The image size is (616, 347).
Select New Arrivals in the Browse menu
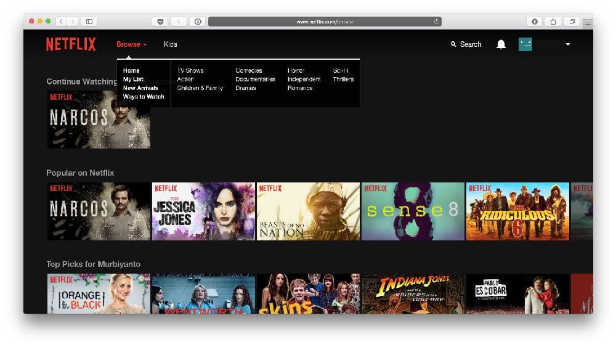pyautogui.click(x=140, y=88)
